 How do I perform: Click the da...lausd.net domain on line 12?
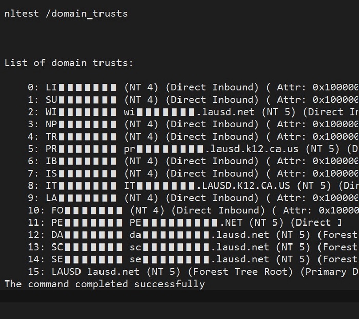(200, 235)
